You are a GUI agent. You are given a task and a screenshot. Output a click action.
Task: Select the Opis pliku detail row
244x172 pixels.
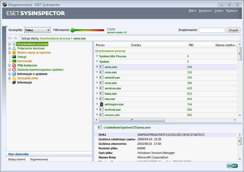tap(165, 153)
